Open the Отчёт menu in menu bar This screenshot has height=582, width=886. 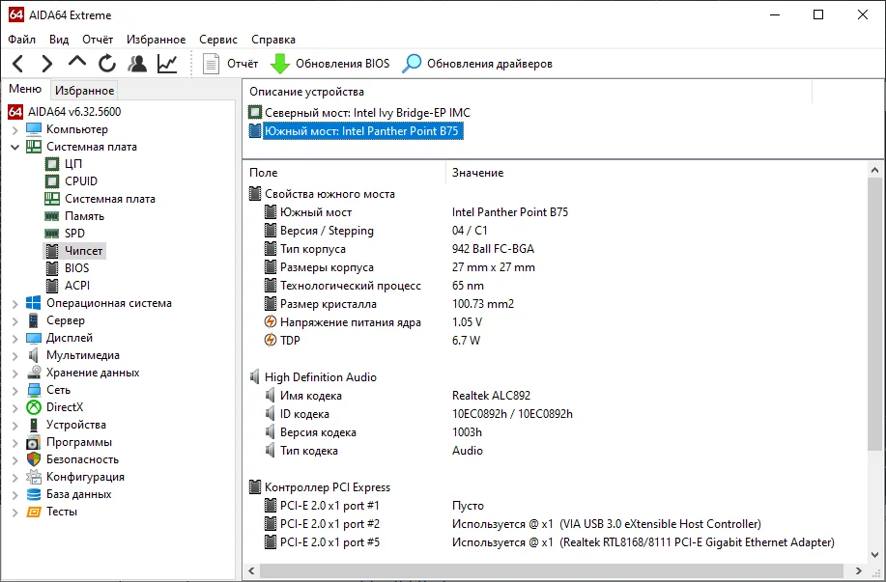coord(98,40)
